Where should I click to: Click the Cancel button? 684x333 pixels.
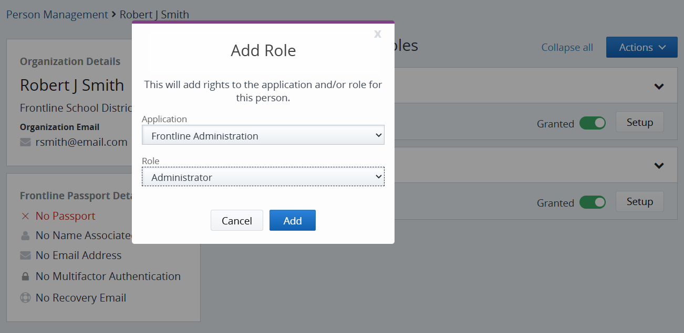(x=237, y=220)
